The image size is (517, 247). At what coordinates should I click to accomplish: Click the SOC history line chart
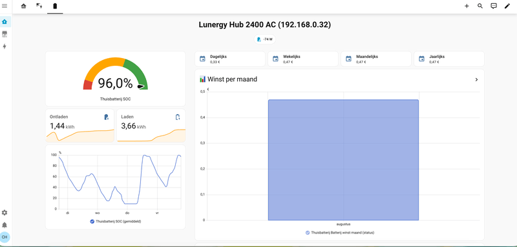tap(120, 182)
